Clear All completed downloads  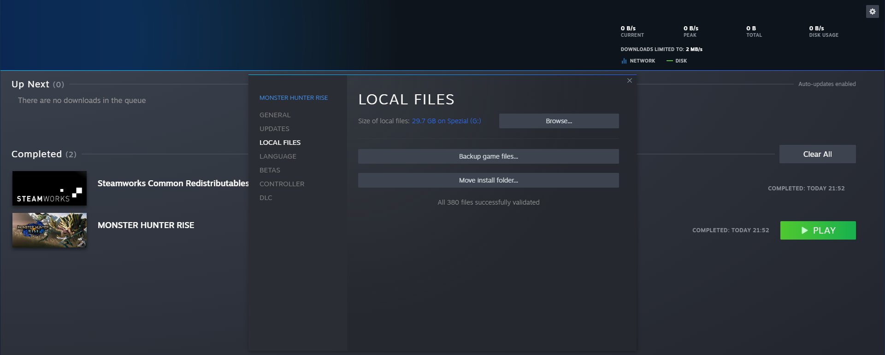(x=817, y=154)
